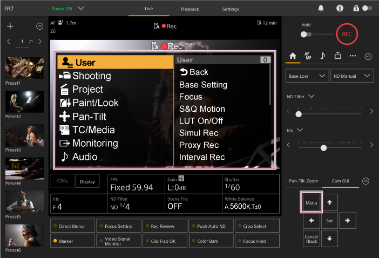Click the notification bell icon
This screenshot has height=258, width=379.
321,9
